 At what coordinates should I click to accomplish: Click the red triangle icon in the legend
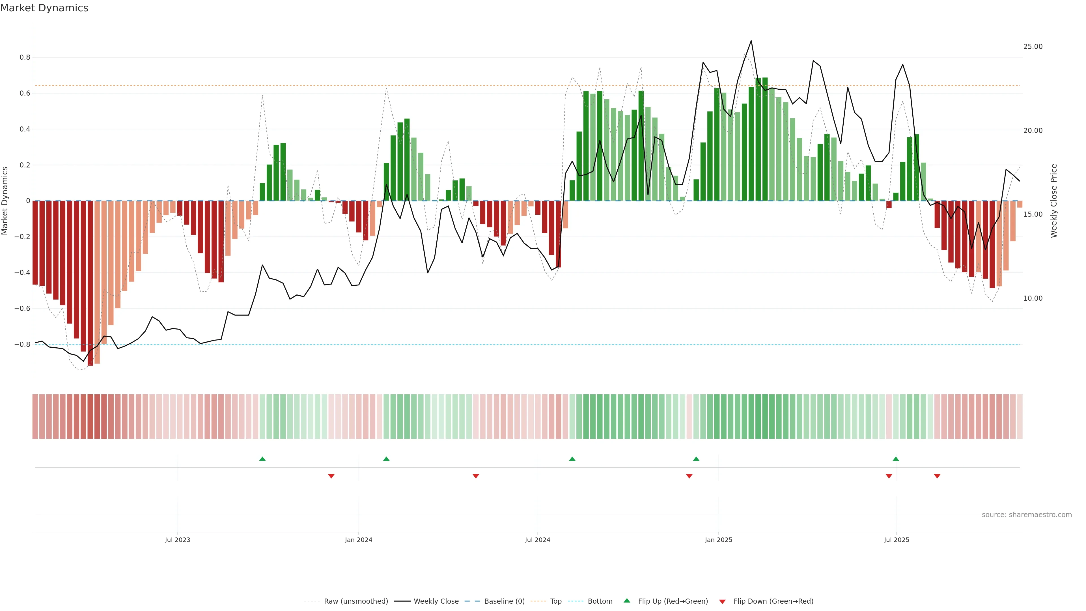[722, 601]
